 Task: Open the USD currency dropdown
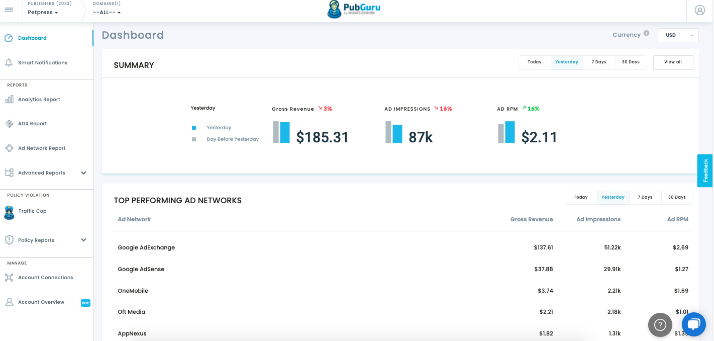click(x=678, y=35)
